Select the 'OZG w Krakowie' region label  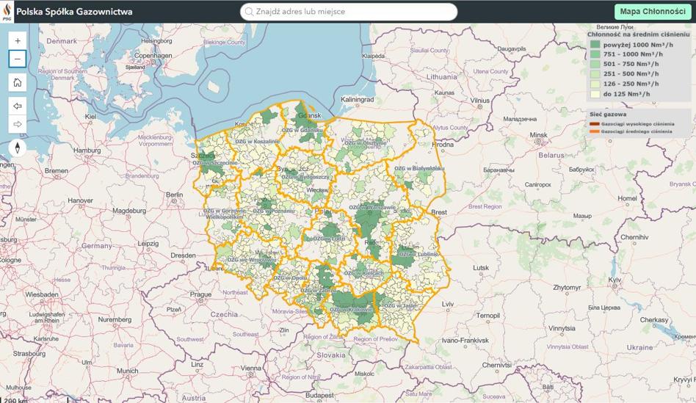(351, 310)
